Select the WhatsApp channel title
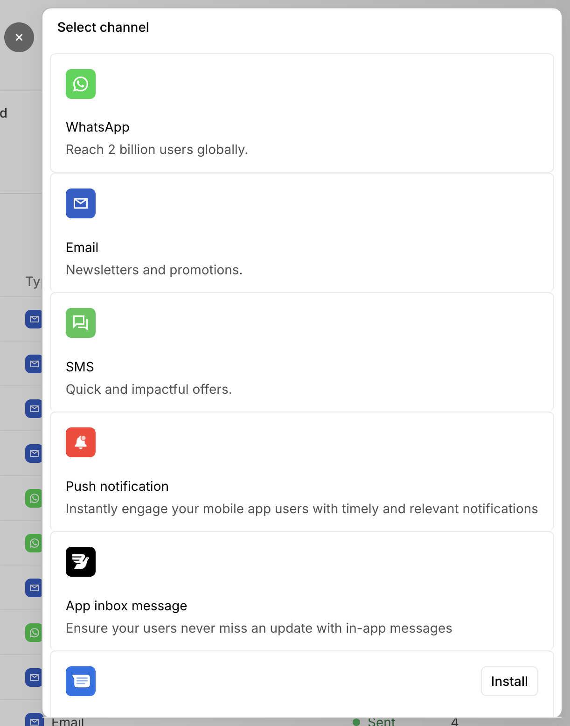Image resolution: width=570 pixels, height=726 pixels. 97,127
